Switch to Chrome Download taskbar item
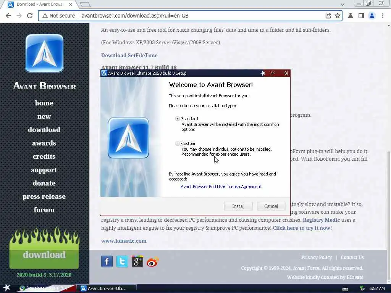This screenshot has width=391, height=293. pyautogui.click(x=46, y=288)
